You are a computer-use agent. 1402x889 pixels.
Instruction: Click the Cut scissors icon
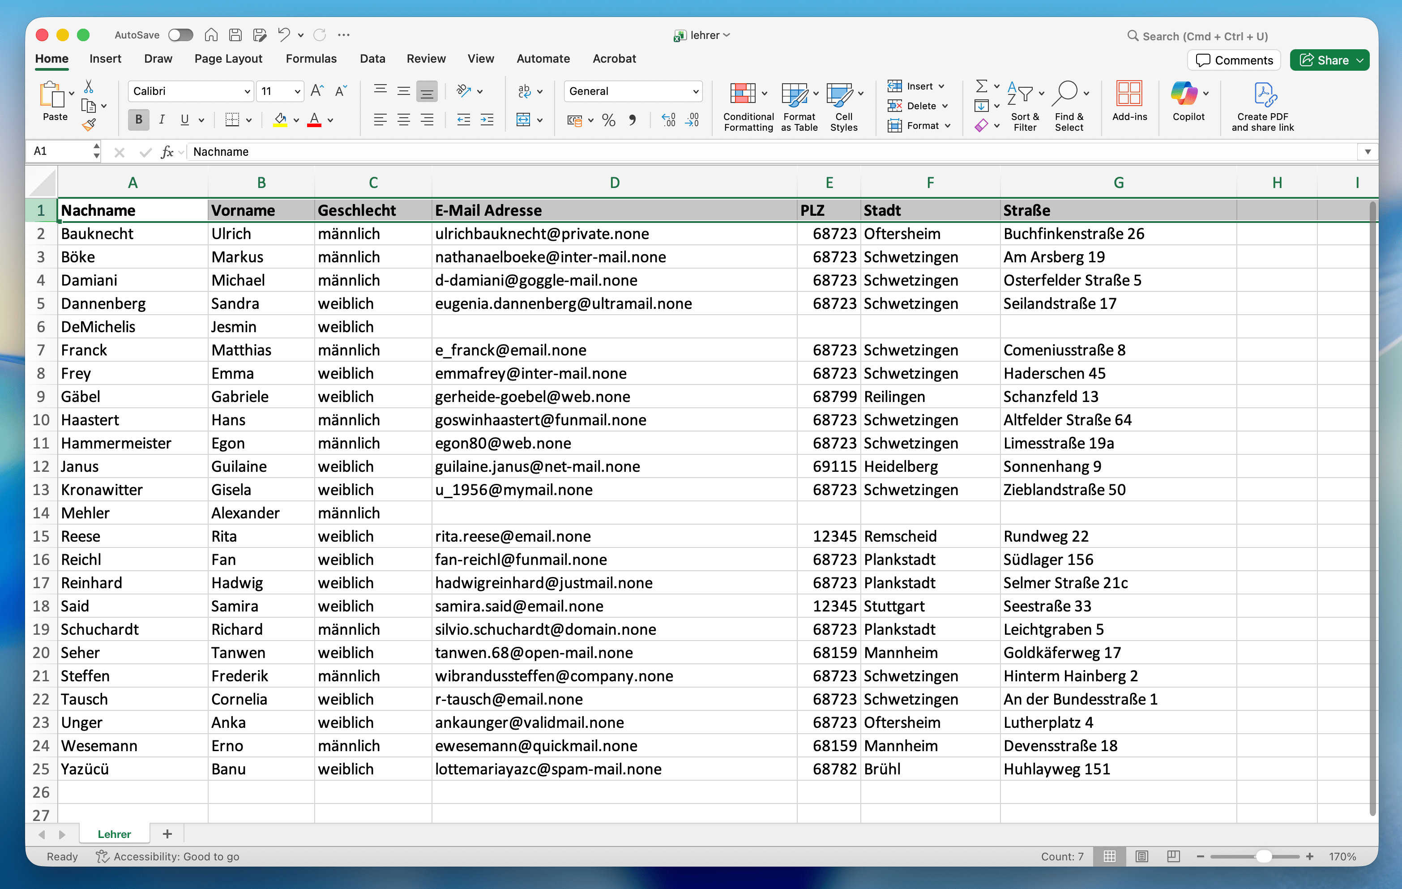point(89,87)
